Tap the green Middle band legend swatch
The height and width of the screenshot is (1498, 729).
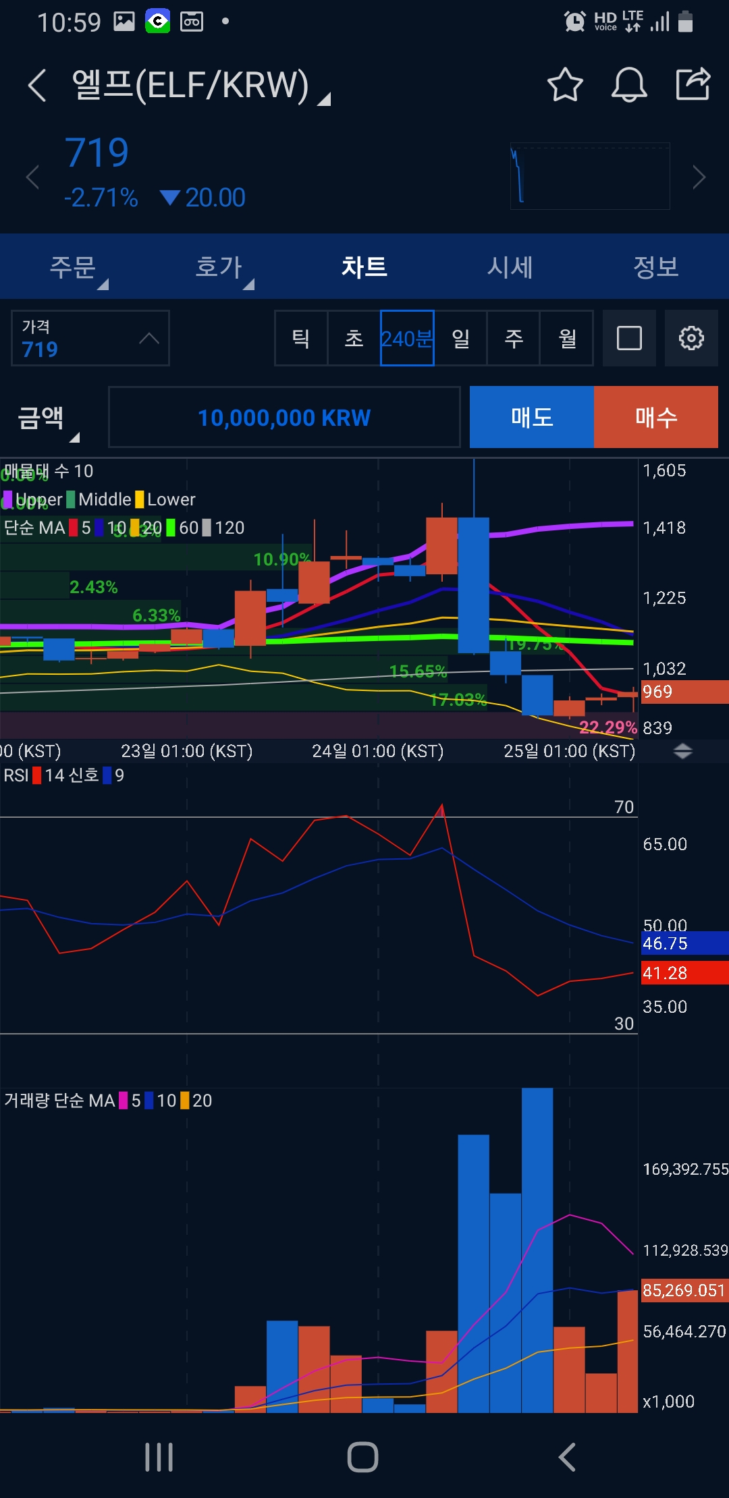point(71,499)
